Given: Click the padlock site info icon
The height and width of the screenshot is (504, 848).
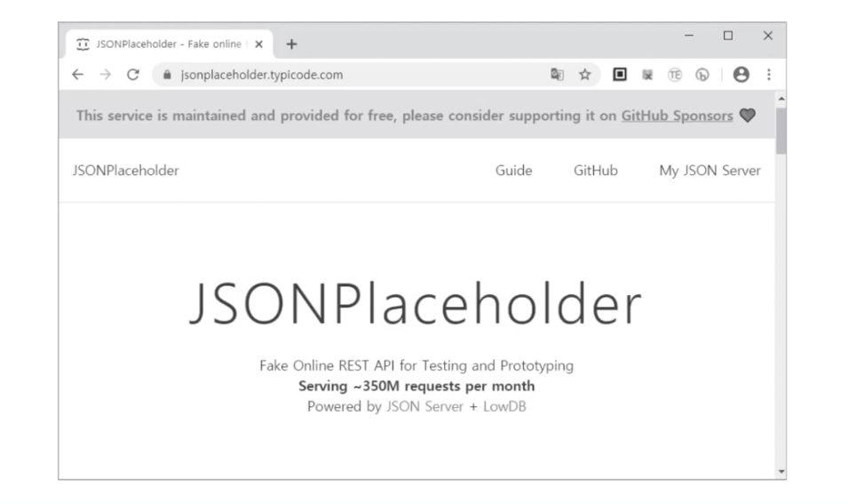Looking at the screenshot, I should pos(167,75).
